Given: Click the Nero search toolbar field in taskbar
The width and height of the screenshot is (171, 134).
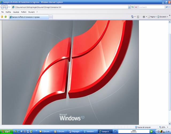Looking at the screenshot, I should coord(134,132).
